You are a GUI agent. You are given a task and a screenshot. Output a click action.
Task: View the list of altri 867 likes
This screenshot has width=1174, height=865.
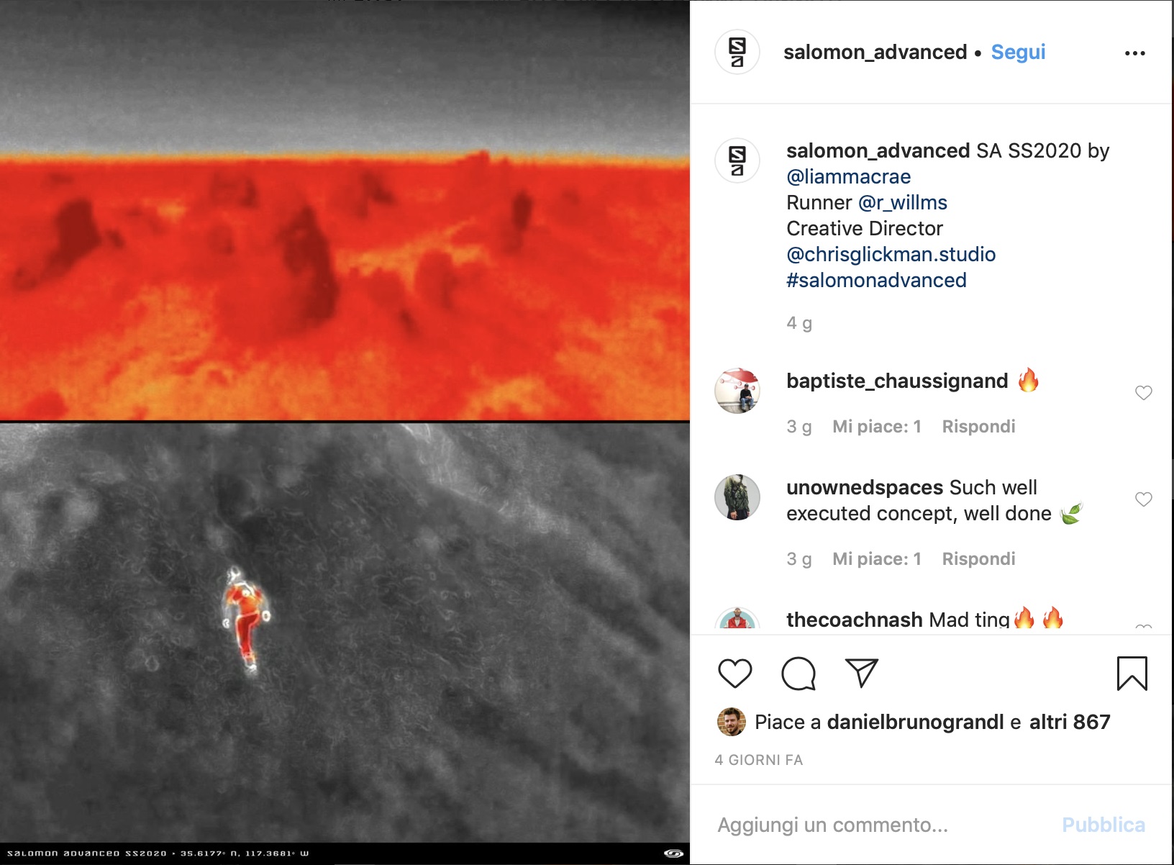(x=1070, y=722)
